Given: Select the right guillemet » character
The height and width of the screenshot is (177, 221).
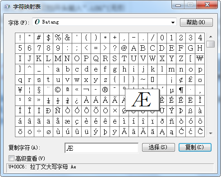Looking at the screenshot, I should click(x=39, y=100).
